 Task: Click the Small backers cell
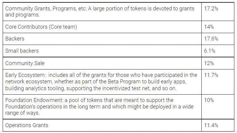tap(102, 51)
